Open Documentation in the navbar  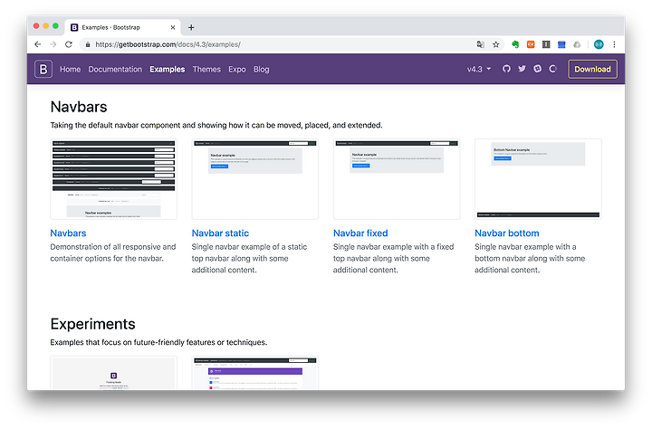[x=115, y=69]
